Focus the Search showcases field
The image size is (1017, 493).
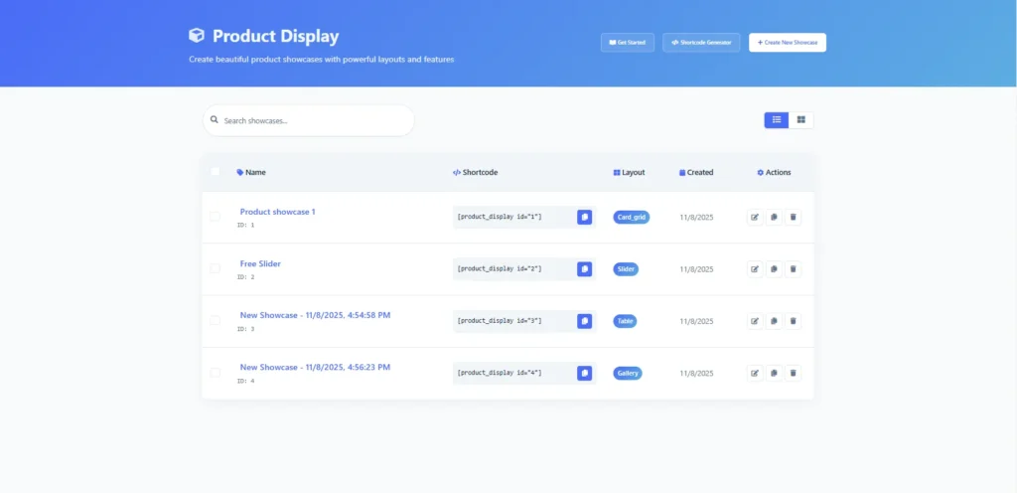pyautogui.click(x=309, y=120)
